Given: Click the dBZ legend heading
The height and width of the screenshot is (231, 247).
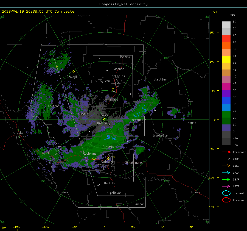Looking at the screenshot, I should coord(233,15).
